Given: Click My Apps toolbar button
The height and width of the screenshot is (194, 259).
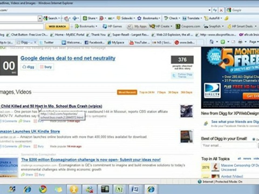Looking at the screenshot, I should (x=137, y=26).
